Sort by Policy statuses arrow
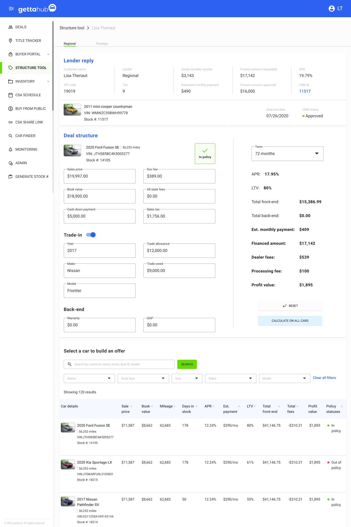Image resolution: width=351 pixels, height=527 pixels. tap(342, 406)
